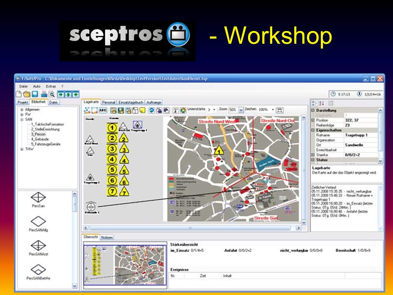Open the color wheel icon

pyautogui.click(x=183, y=110)
